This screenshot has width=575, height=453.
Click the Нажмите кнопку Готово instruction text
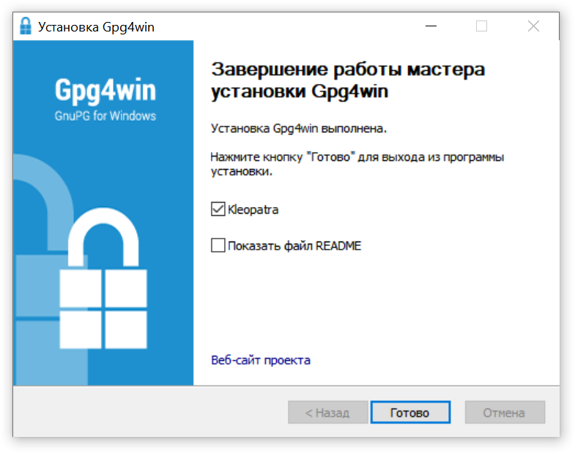357,164
